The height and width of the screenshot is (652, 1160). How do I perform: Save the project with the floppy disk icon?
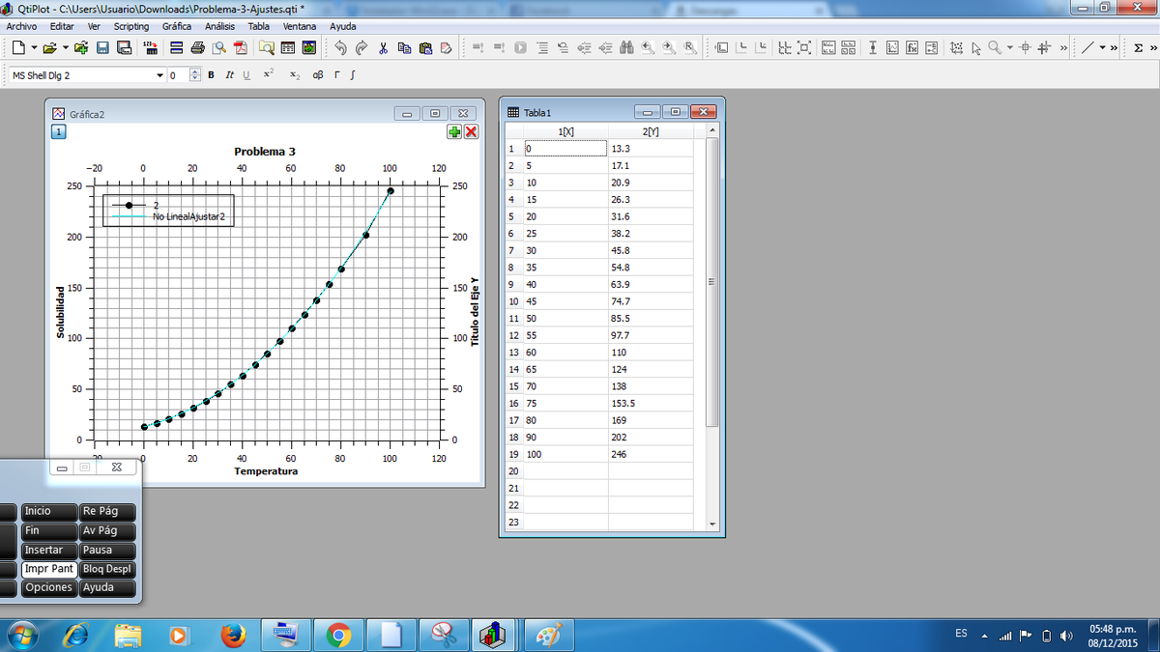(102, 47)
